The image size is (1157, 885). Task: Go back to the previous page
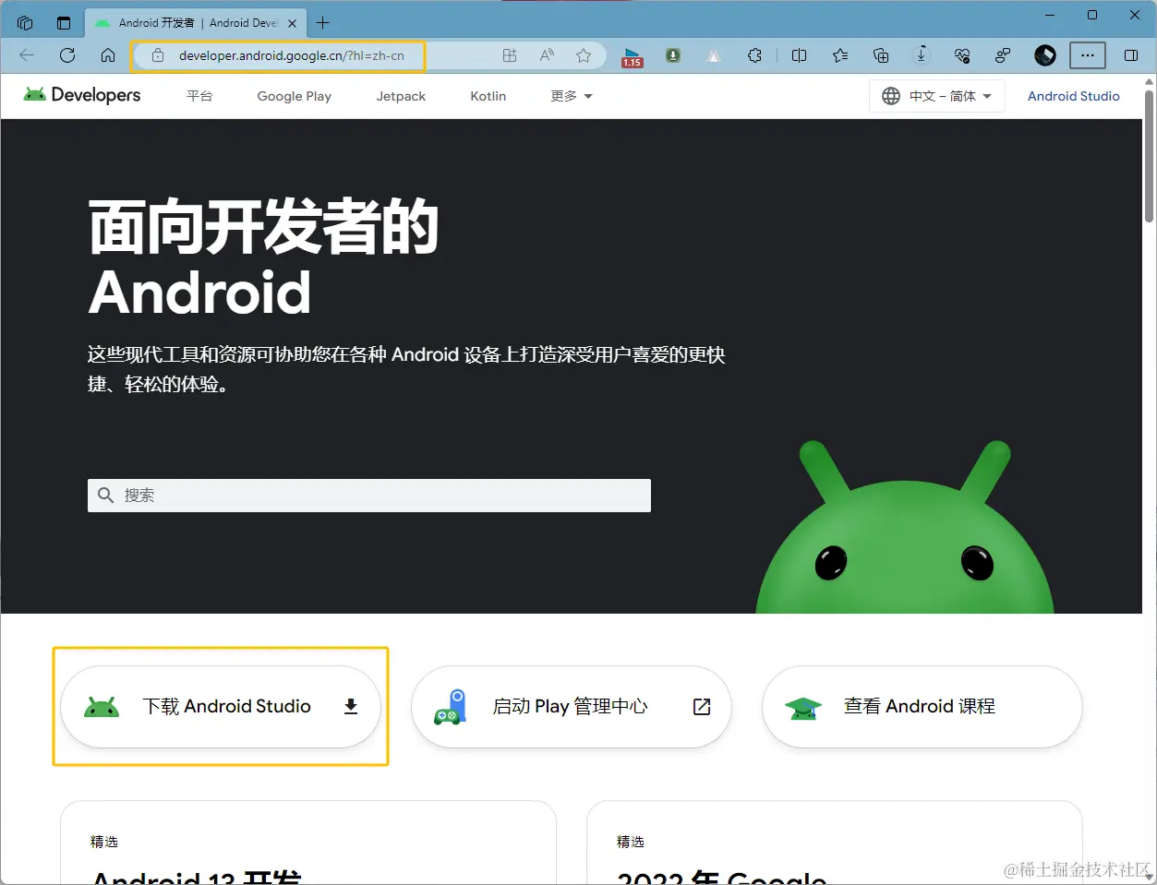point(27,55)
